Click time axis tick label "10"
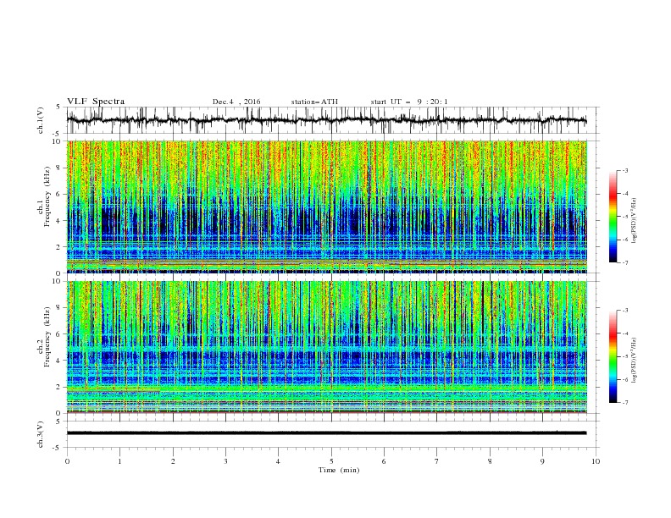Screen dimensions: 671x518 click(596, 461)
